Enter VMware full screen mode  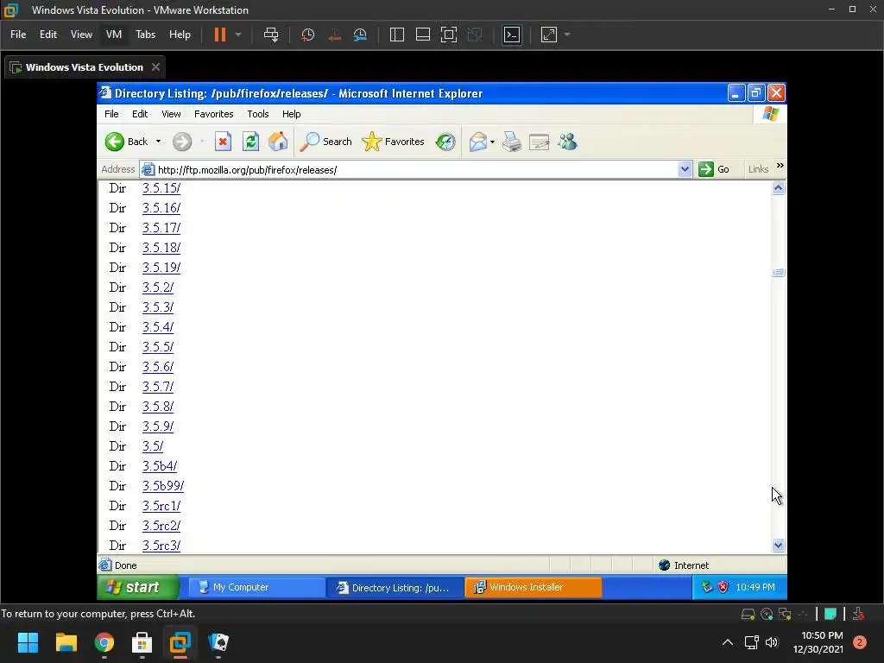coord(449,35)
